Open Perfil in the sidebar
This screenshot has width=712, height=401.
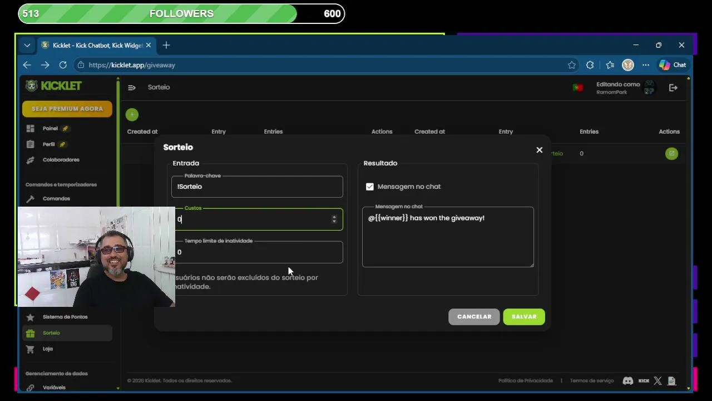(x=48, y=144)
